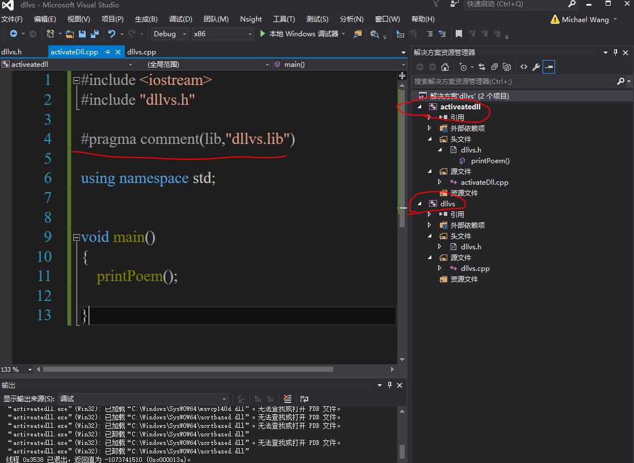Switch to the dllvs.cpp tab
Image resolution: width=634 pixels, height=463 pixels.
click(x=141, y=52)
